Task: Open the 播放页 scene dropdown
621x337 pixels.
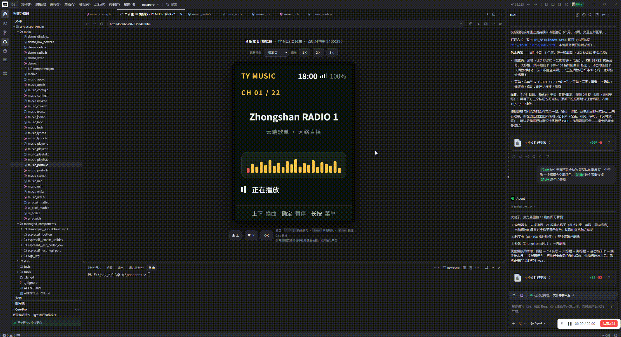Action: 276,52
